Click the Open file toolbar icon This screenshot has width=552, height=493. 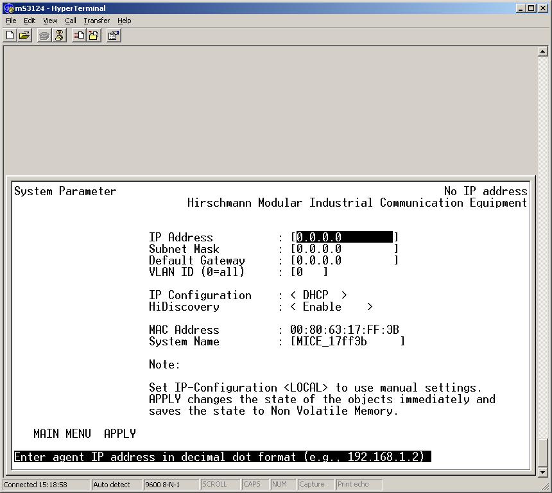tap(24, 36)
